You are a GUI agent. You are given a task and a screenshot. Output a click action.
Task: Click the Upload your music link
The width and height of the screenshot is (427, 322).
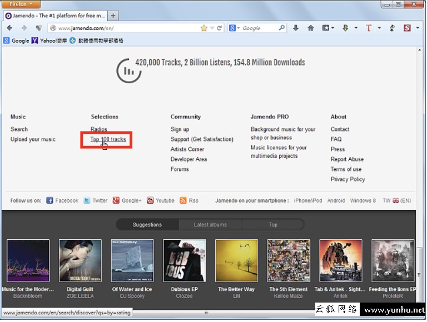(x=33, y=139)
